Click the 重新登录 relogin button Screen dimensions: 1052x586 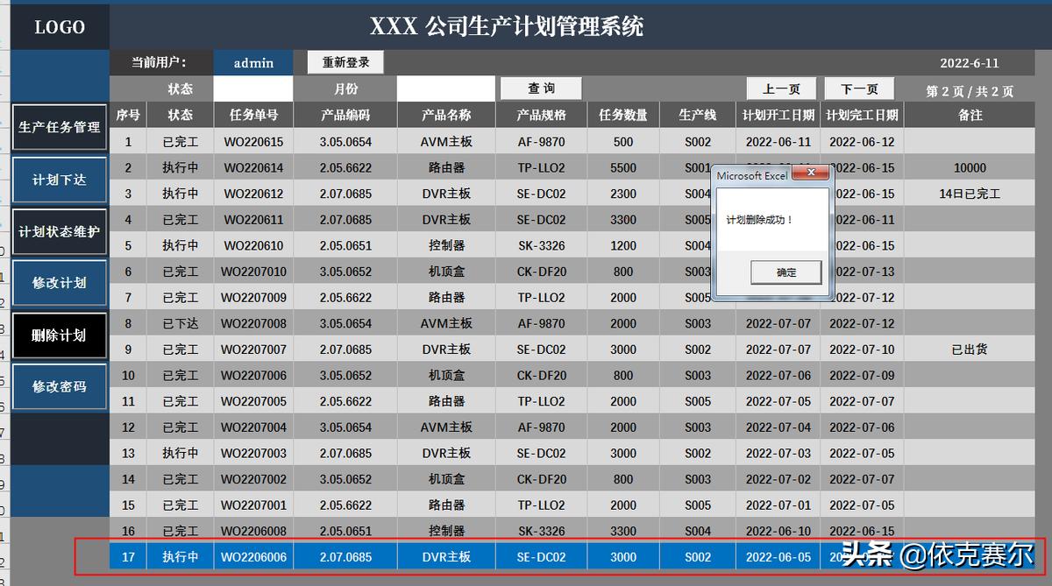(x=343, y=62)
